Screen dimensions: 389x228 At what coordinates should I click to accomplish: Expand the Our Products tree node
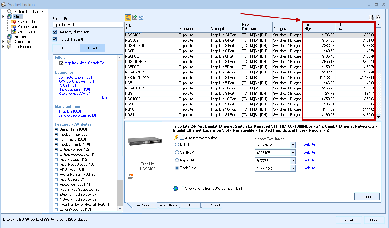click(3, 47)
